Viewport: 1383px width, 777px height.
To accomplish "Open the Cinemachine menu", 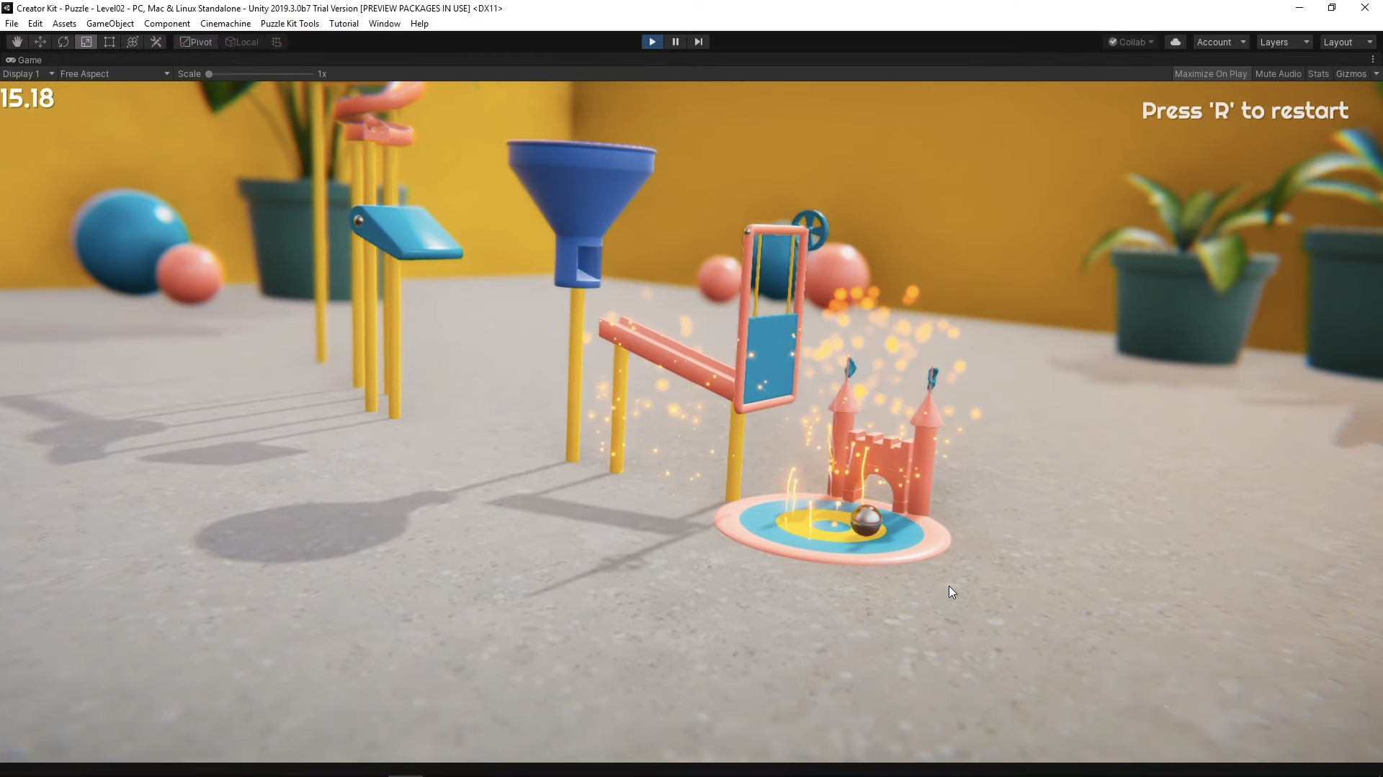I will click(x=225, y=24).
